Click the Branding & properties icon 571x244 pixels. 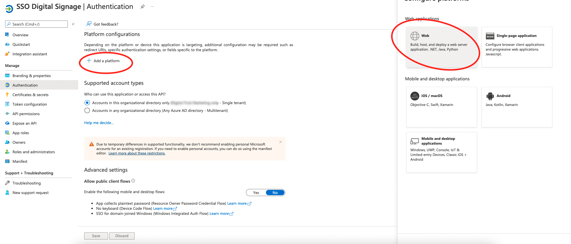(x=7, y=76)
